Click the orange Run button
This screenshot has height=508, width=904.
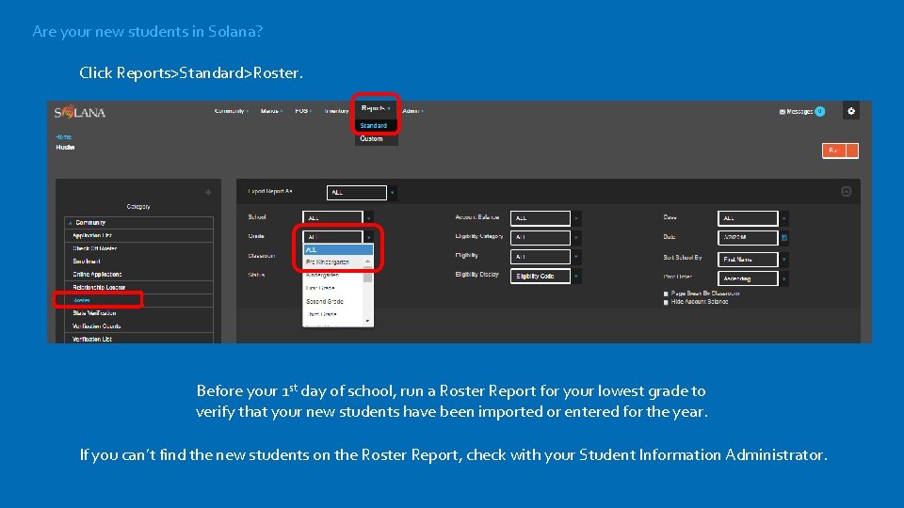coord(833,151)
